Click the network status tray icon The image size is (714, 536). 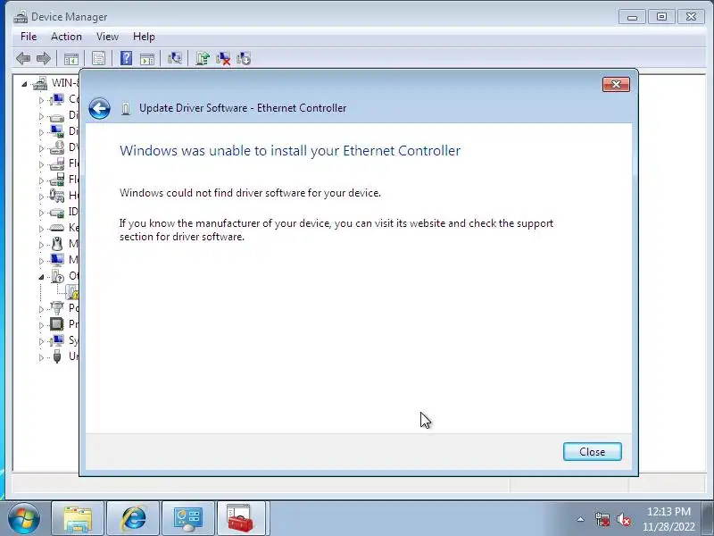pyautogui.click(x=602, y=519)
